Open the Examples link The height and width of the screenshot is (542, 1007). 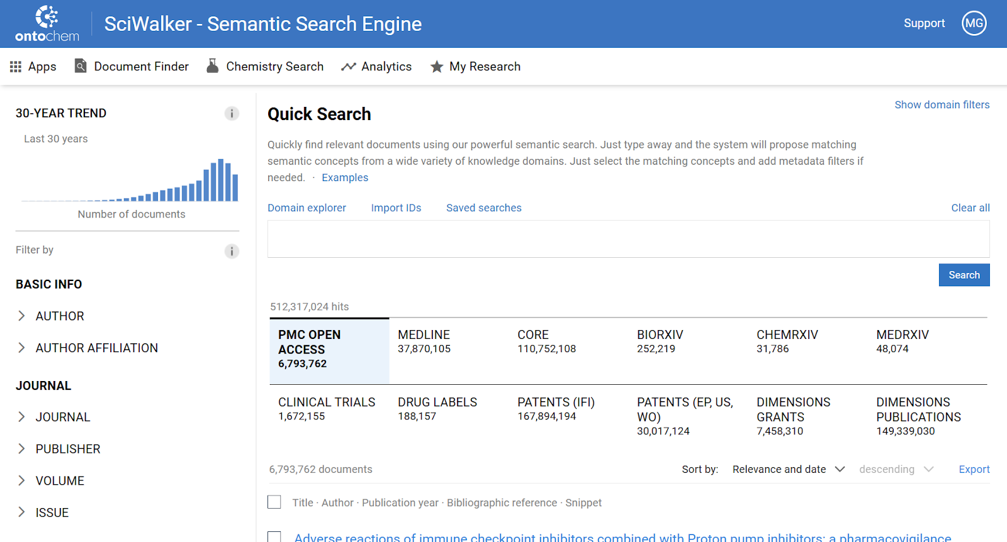coord(345,177)
